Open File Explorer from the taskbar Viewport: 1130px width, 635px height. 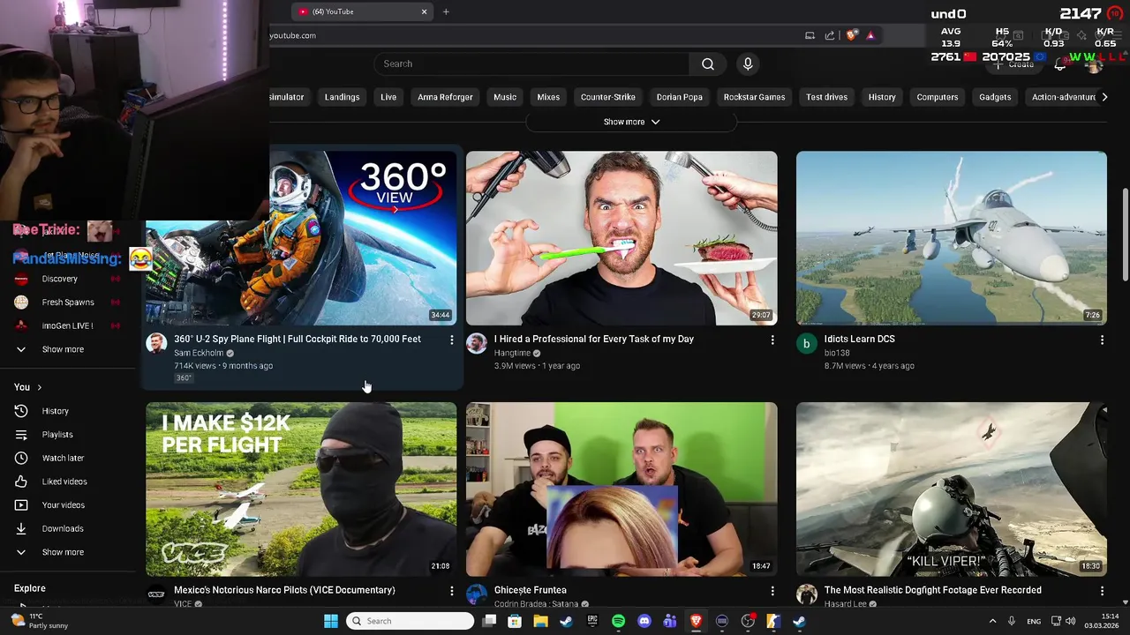tap(540, 621)
